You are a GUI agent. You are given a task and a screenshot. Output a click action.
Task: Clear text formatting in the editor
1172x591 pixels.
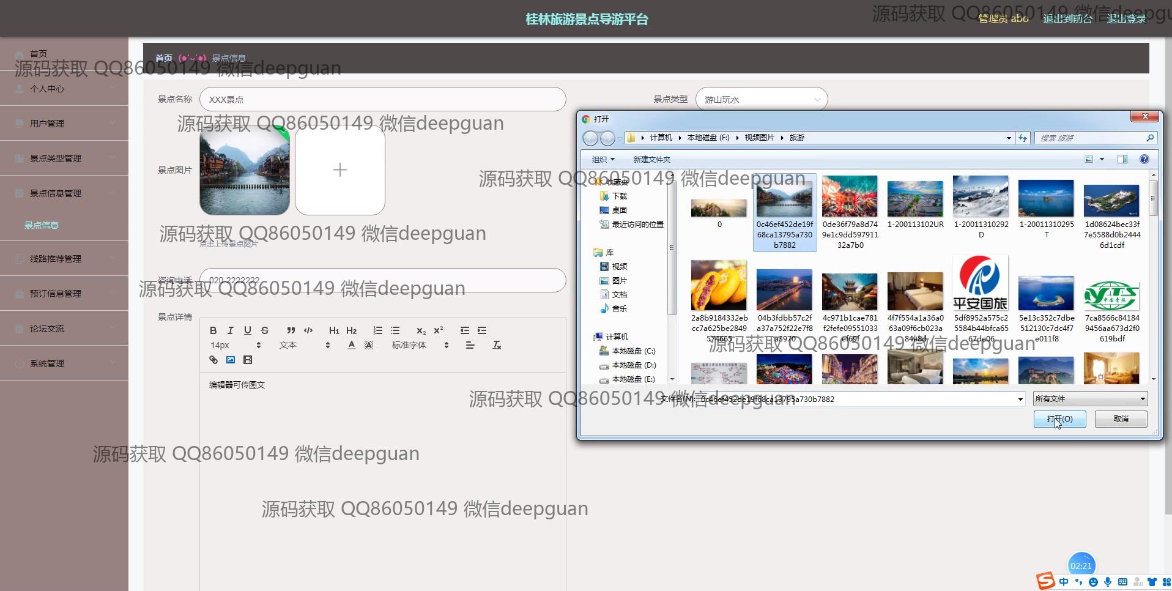click(x=497, y=345)
